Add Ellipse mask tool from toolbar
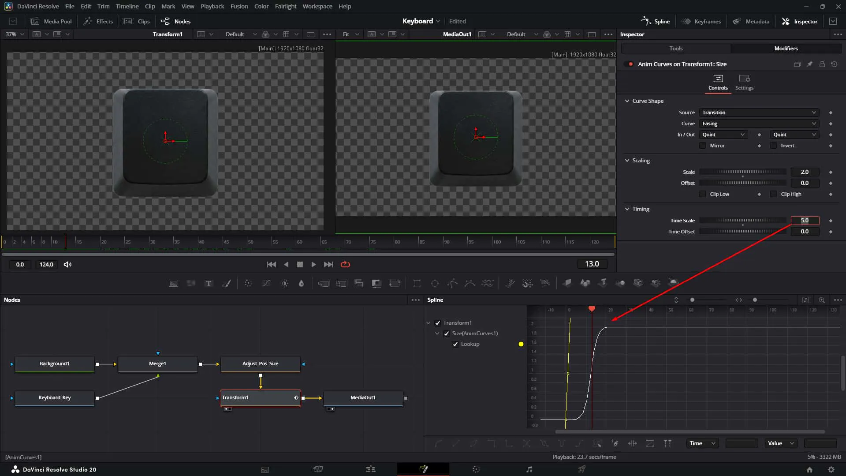The width and height of the screenshot is (846, 476). (435, 283)
